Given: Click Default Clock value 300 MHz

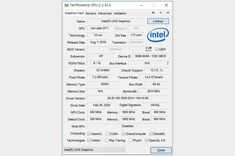Looking at the screenshot, I should click(96, 119).
